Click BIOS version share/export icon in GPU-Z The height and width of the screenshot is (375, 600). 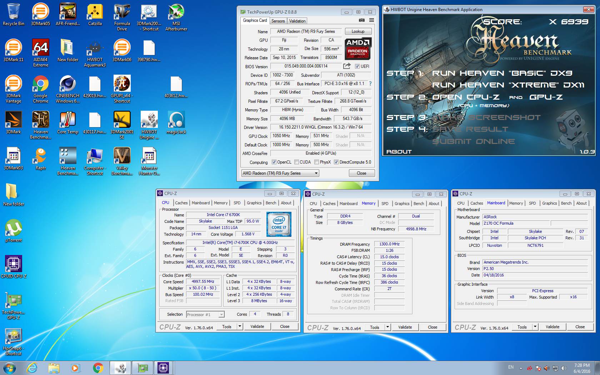[x=347, y=66]
